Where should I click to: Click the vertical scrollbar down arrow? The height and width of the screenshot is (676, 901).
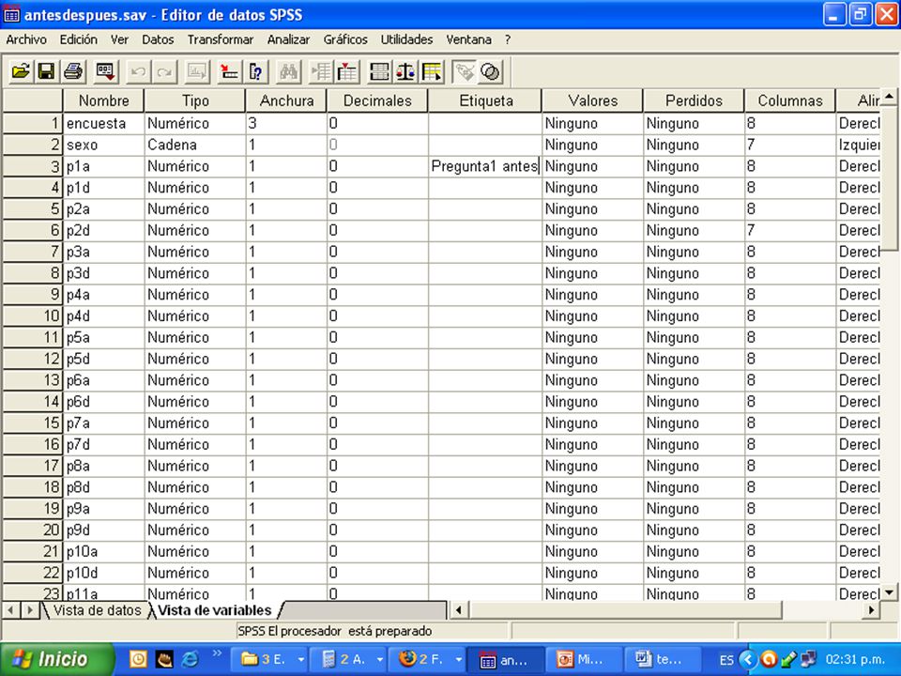coord(889,592)
